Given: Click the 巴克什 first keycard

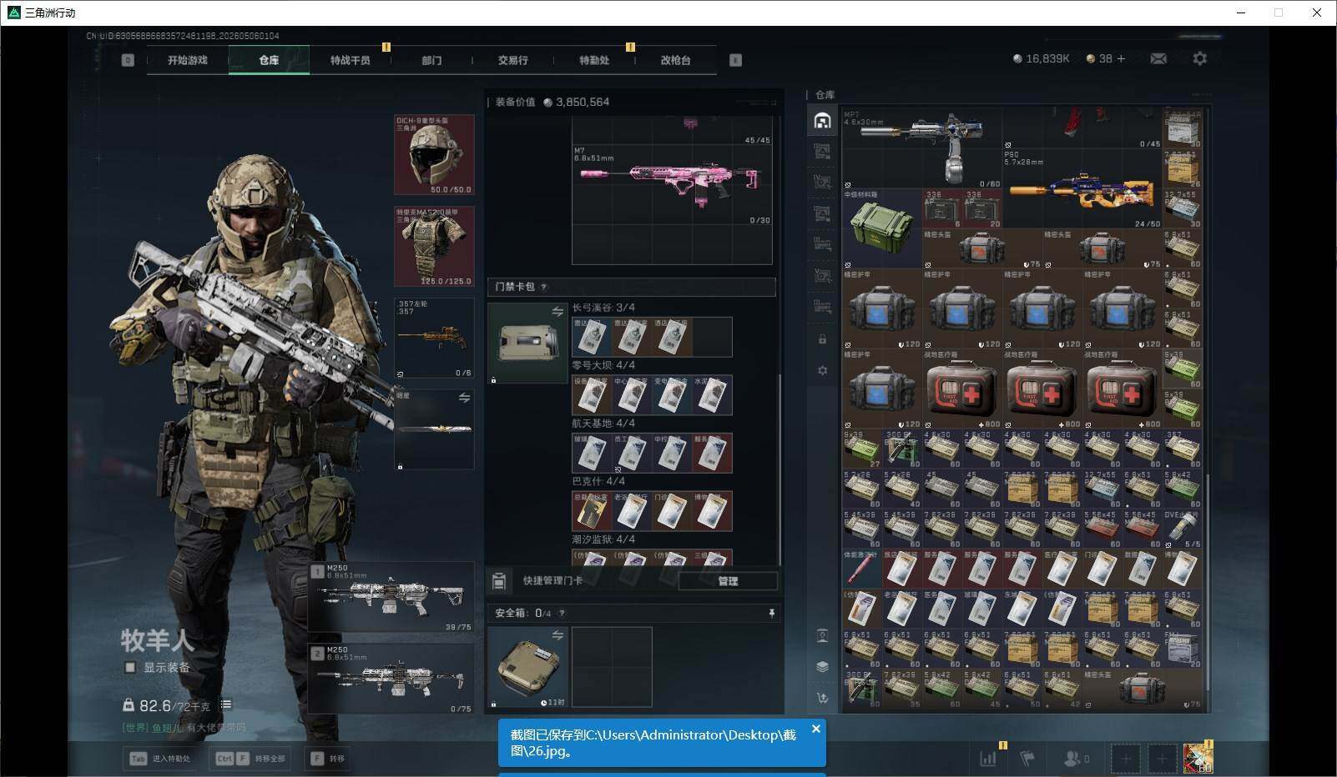Looking at the screenshot, I should [592, 511].
